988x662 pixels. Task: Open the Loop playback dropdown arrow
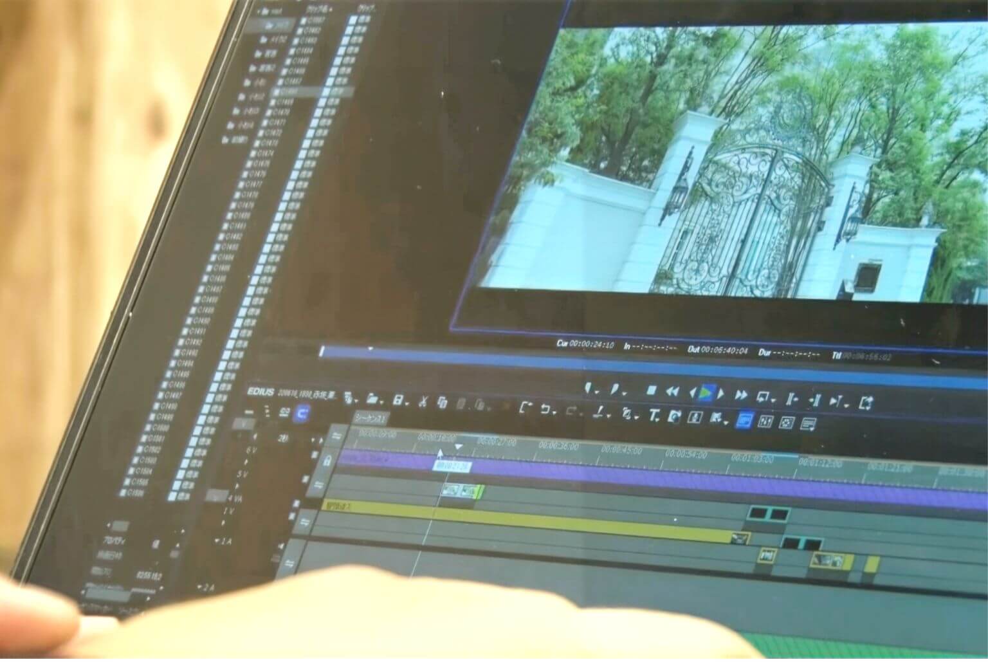pos(774,400)
